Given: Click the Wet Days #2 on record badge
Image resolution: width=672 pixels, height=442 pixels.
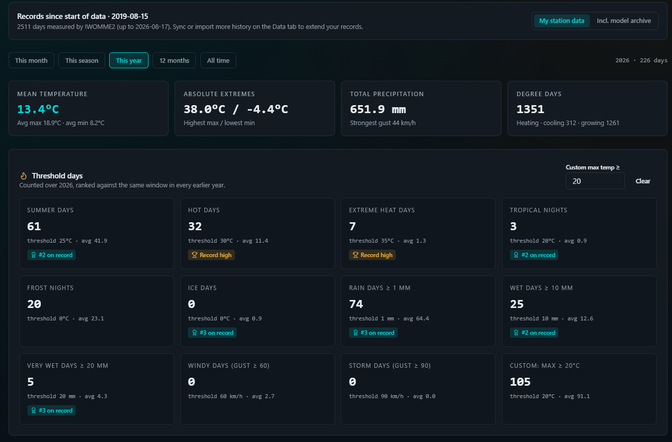Looking at the screenshot, I should tap(534, 333).
